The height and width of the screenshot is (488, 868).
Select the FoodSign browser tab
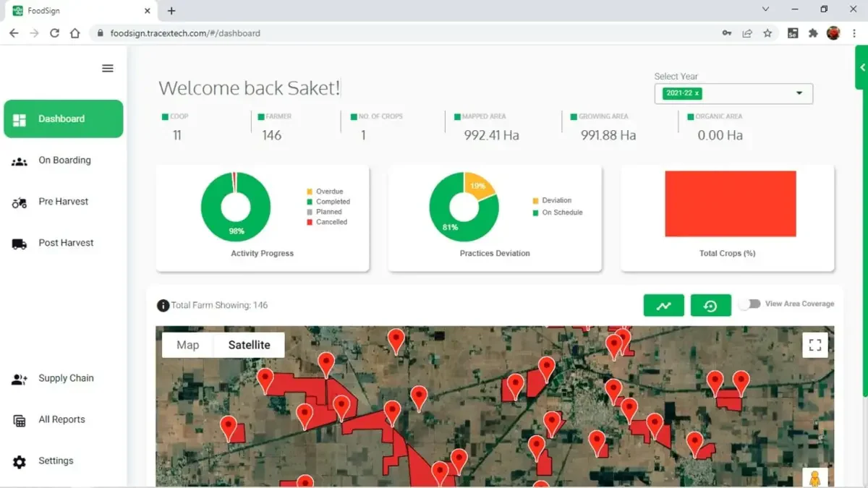[81, 11]
